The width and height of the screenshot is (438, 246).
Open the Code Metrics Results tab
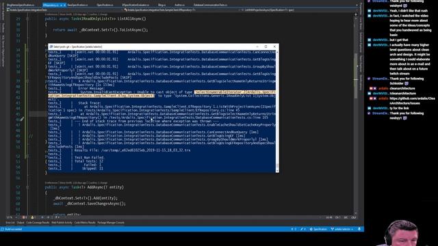pyautogui.click(x=85, y=223)
